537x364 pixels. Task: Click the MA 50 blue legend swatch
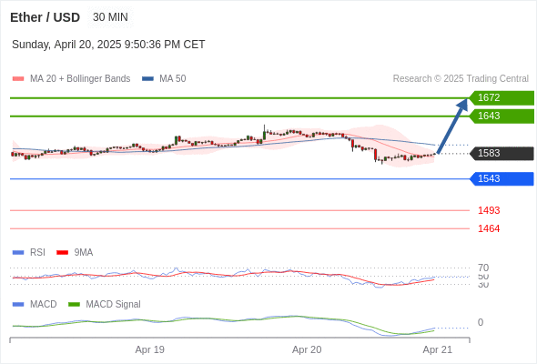[147, 79]
